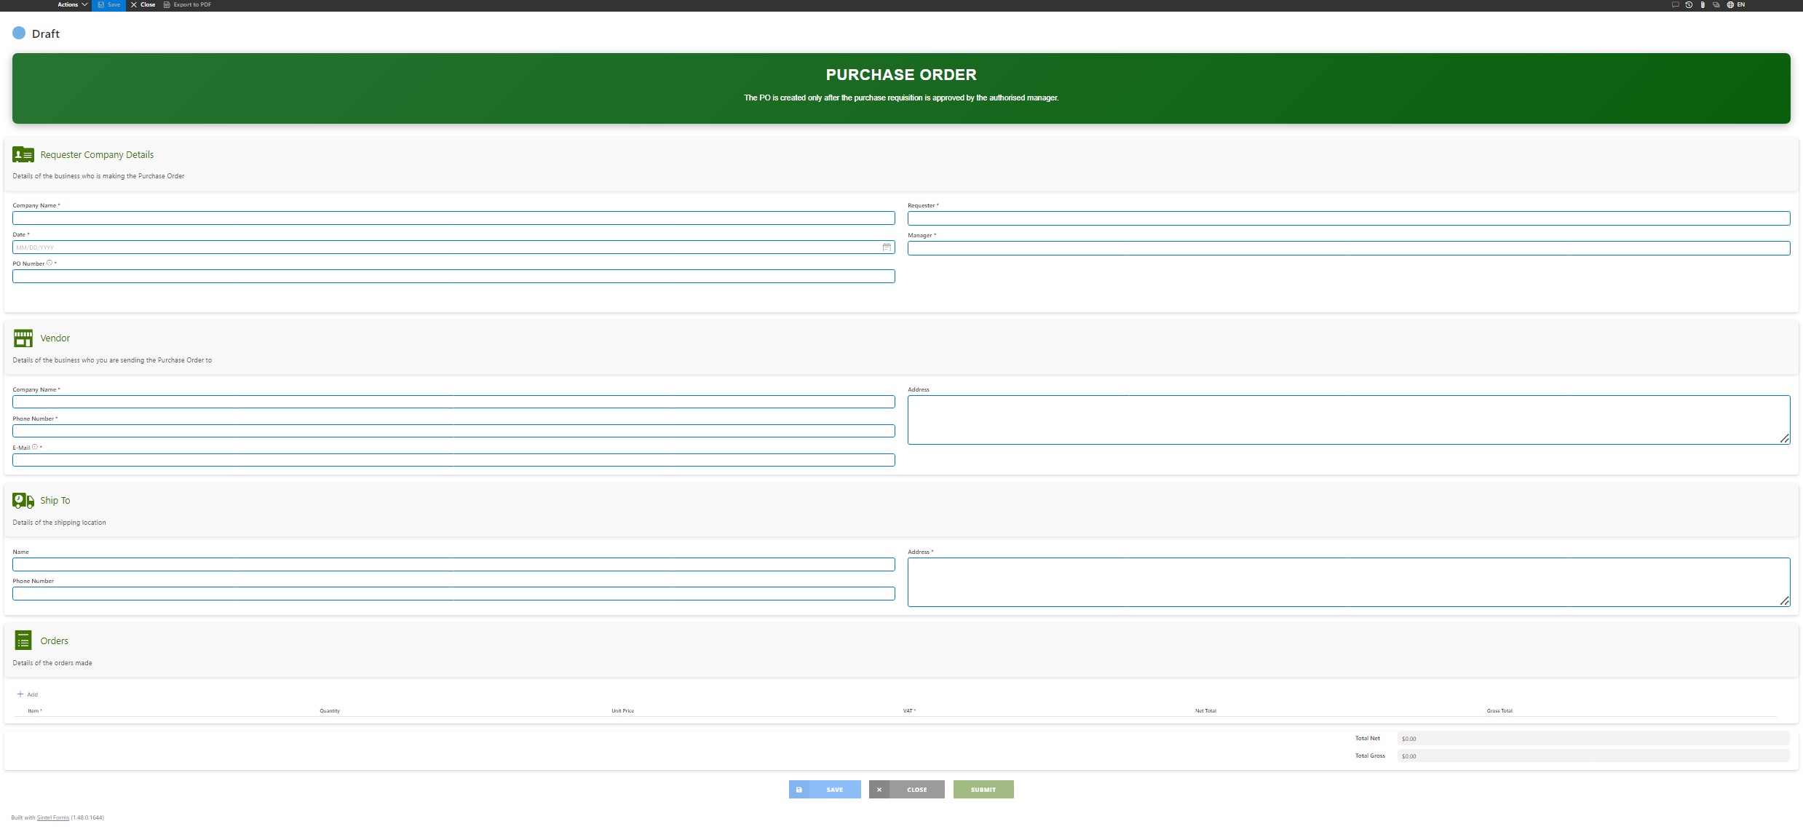Click the attachments paperclip icon
The image size is (1803, 829).
coord(1703,4)
